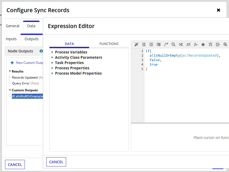Switch to the FUNCTIONS tab
The height and width of the screenshot is (172, 229).
coord(109,44)
